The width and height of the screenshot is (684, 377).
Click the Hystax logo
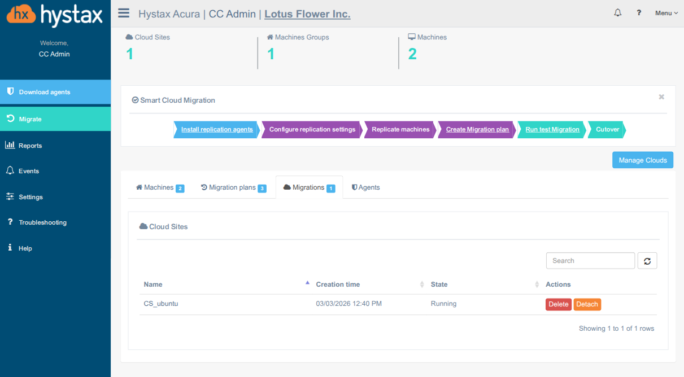pyautogui.click(x=55, y=14)
